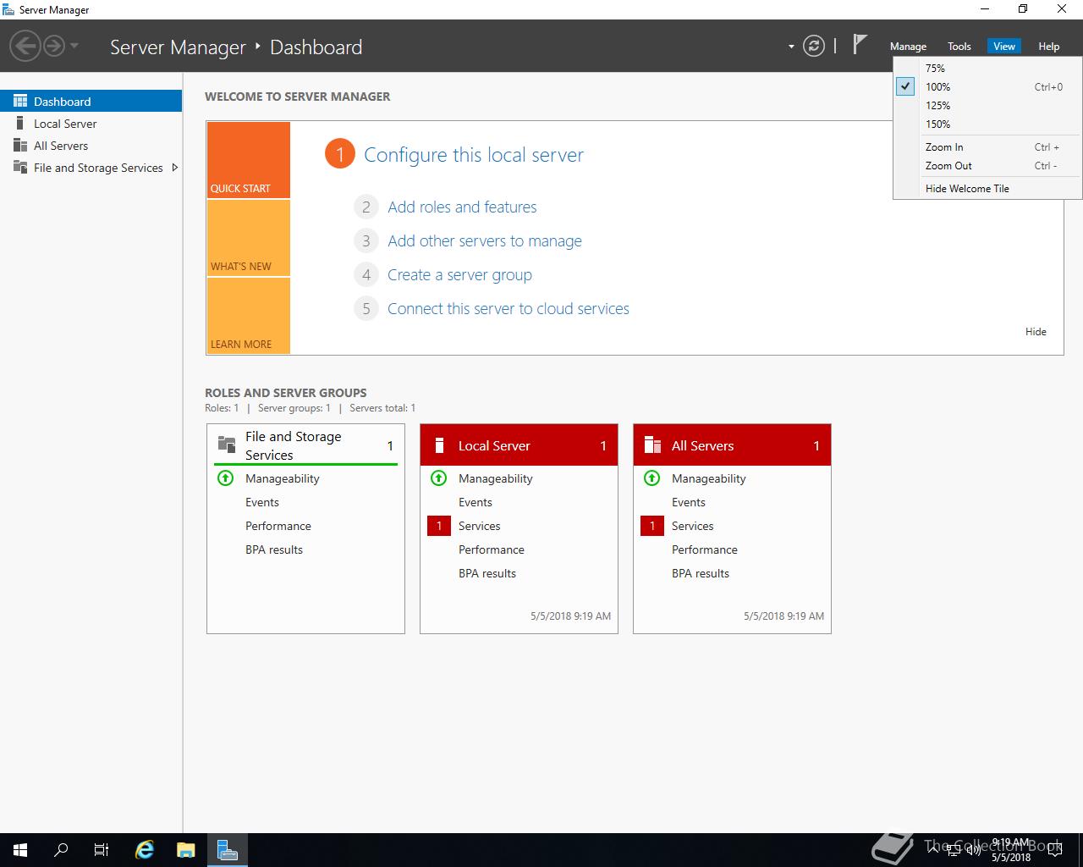Expand File and Storage Services arrow
This screenshot has width=1083, height=867.
[175, 168]
